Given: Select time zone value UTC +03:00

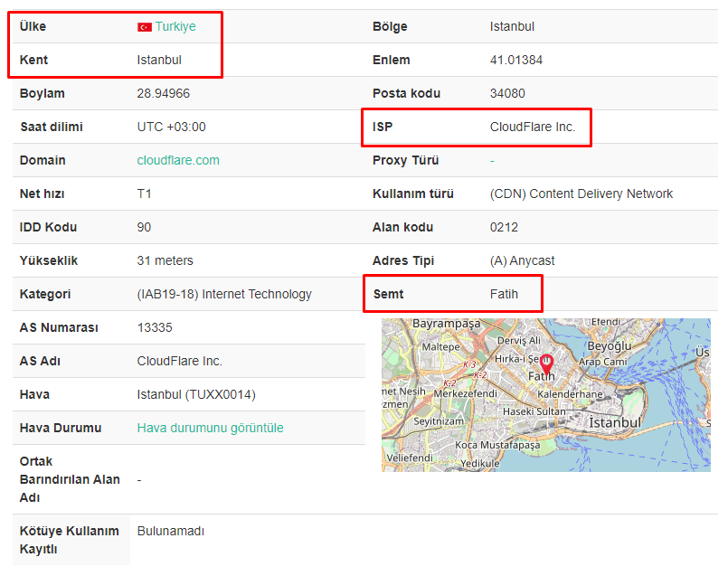Looking at the screenshot, I should tap(171, 127).
